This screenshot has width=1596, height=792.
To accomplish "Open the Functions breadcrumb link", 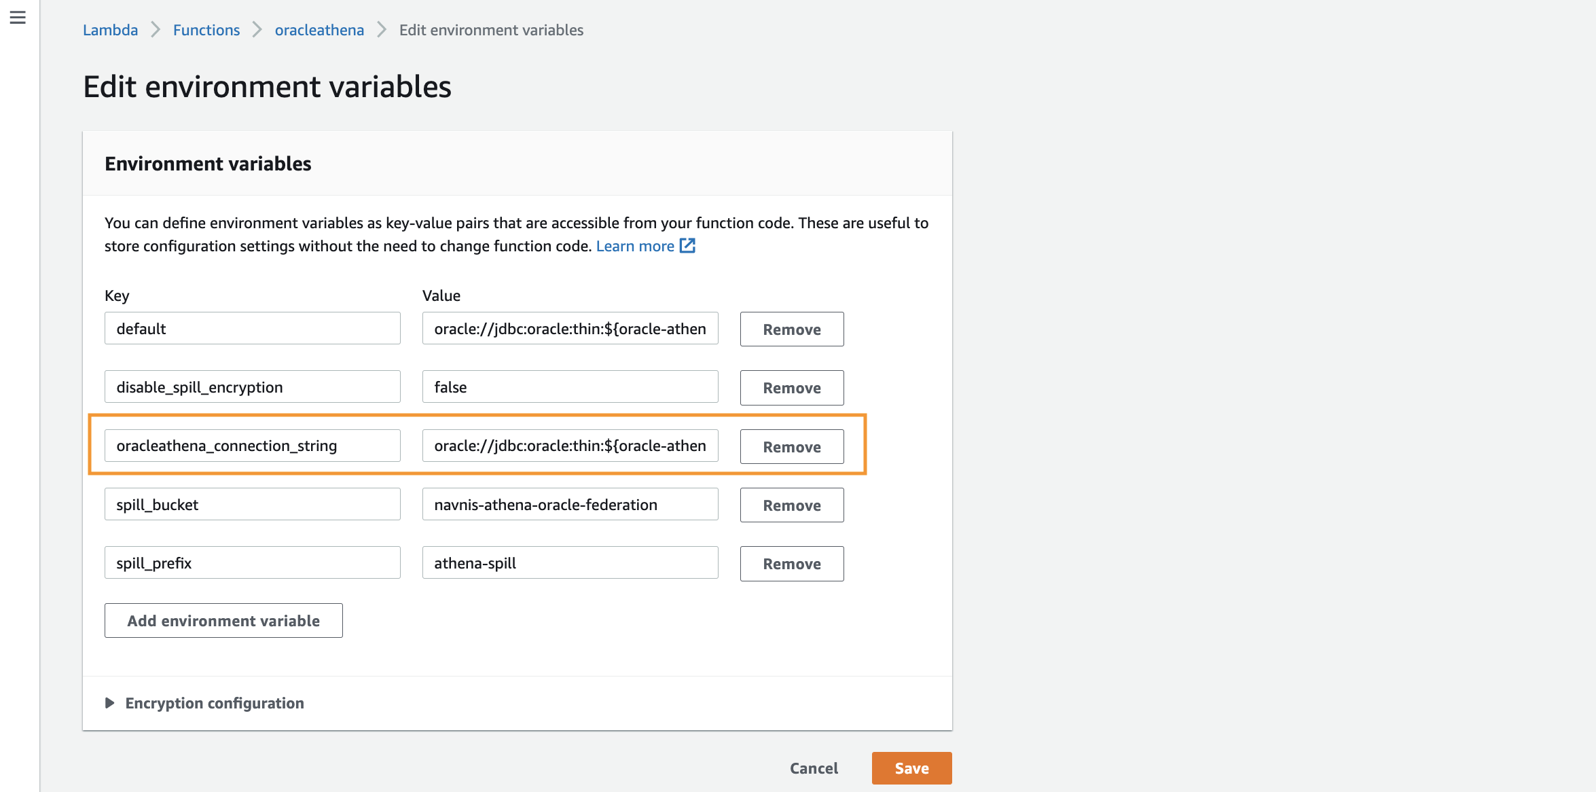I will (206, 30).
